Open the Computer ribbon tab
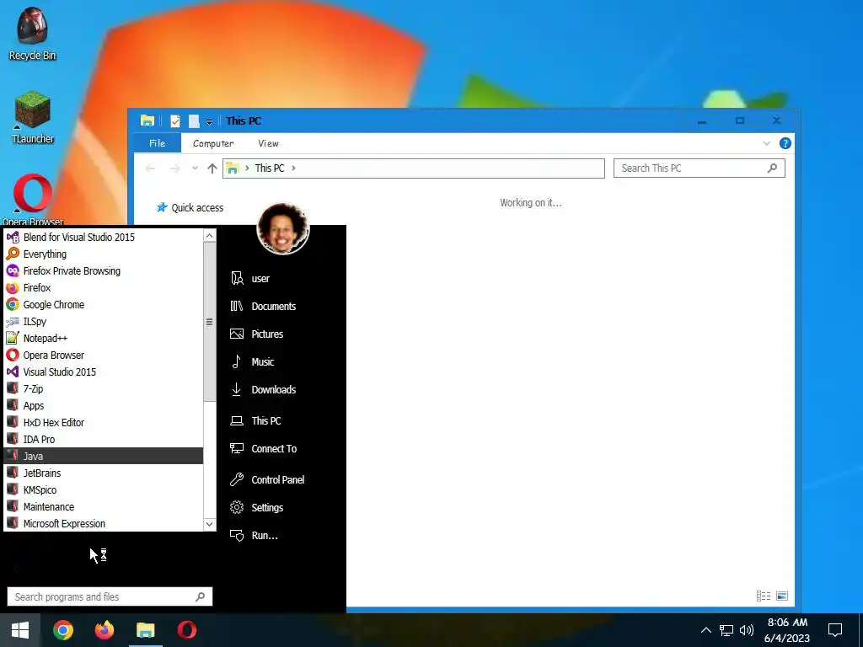 point(213,143)
